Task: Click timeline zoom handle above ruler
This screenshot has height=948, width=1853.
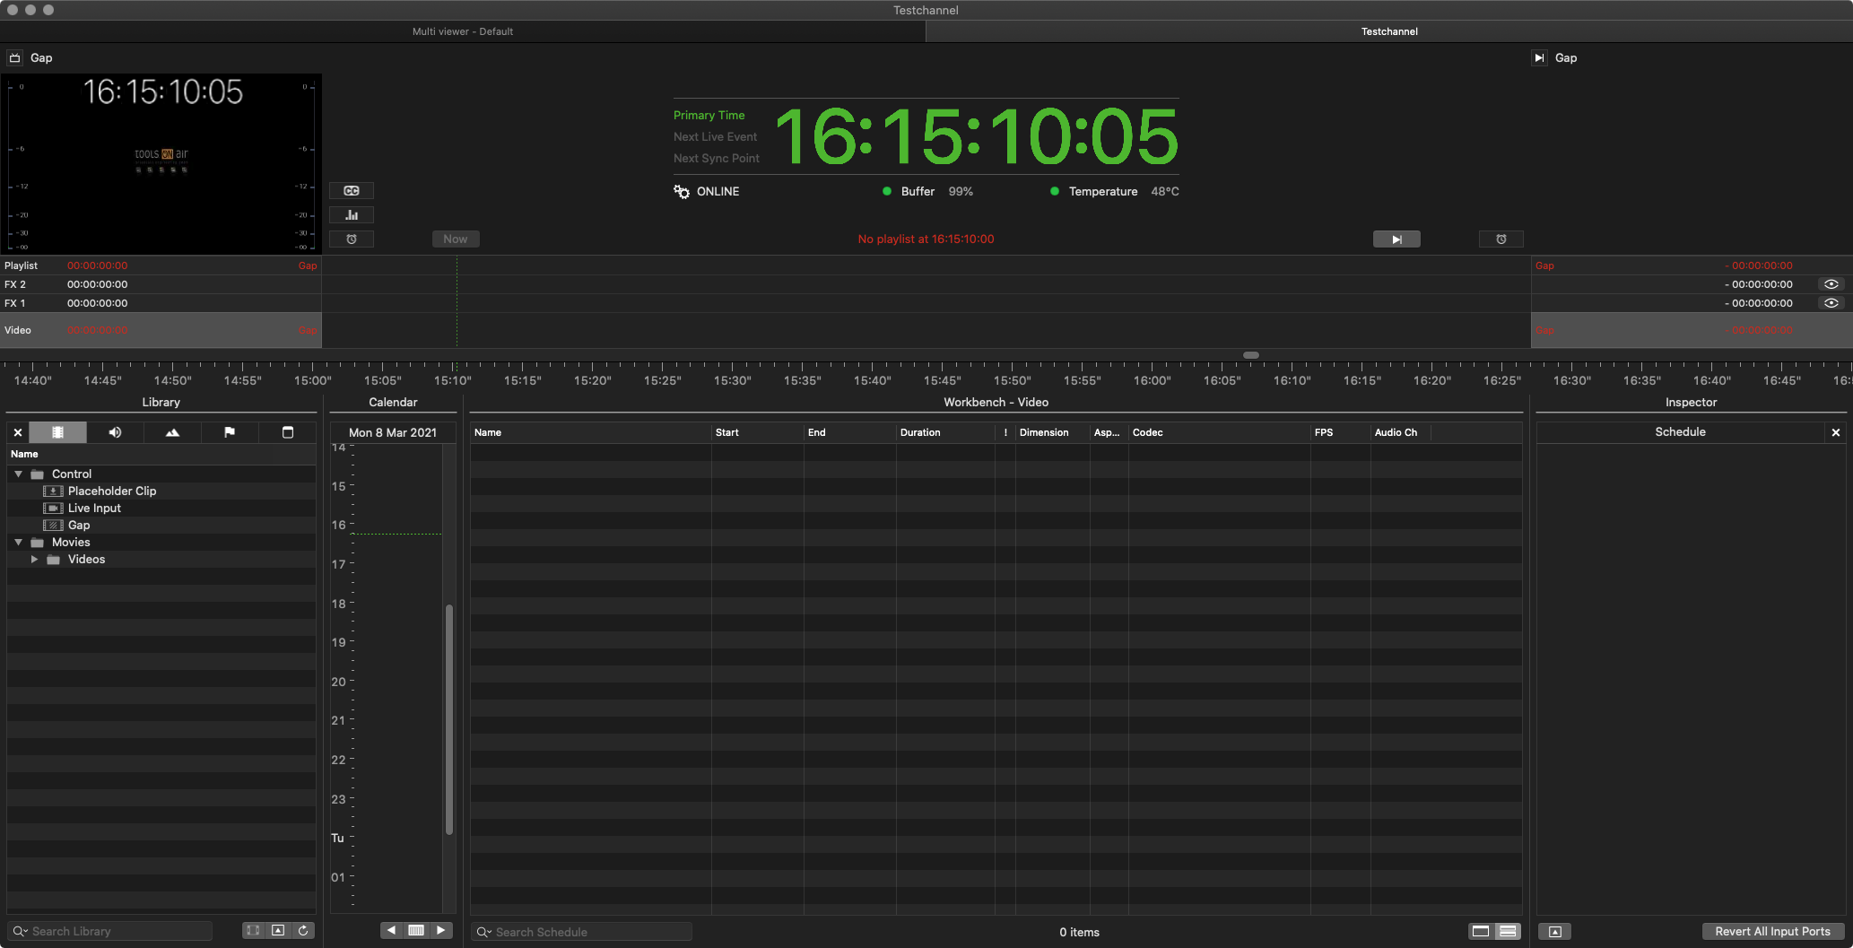Action: [1251, 355]
